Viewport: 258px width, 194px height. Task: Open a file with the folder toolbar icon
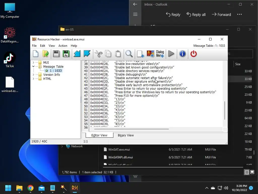pyautogui.click(x=45, y=54)
